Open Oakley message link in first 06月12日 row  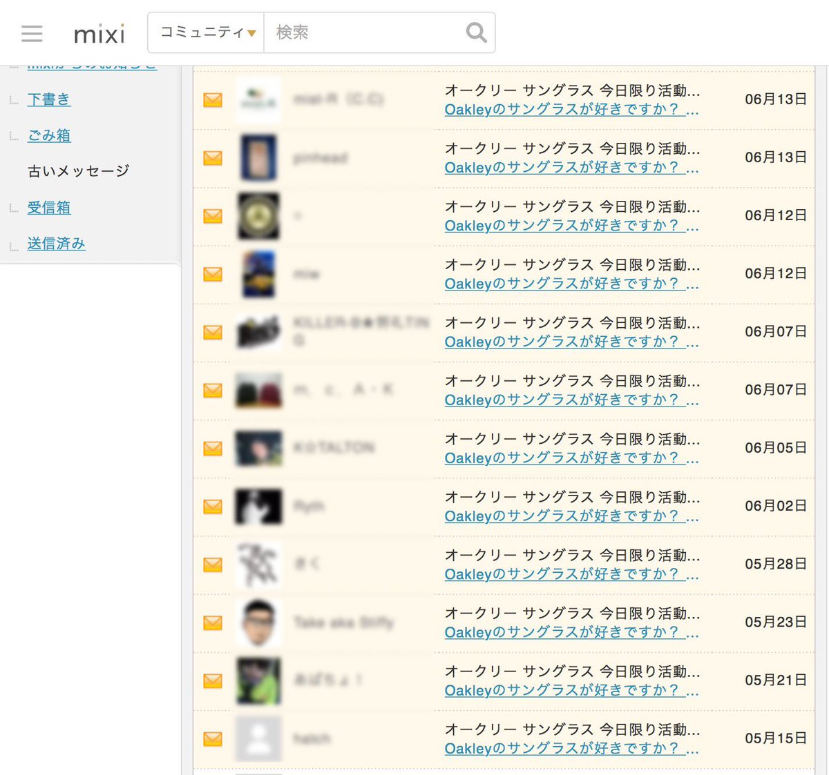click(x=571, y=226)
